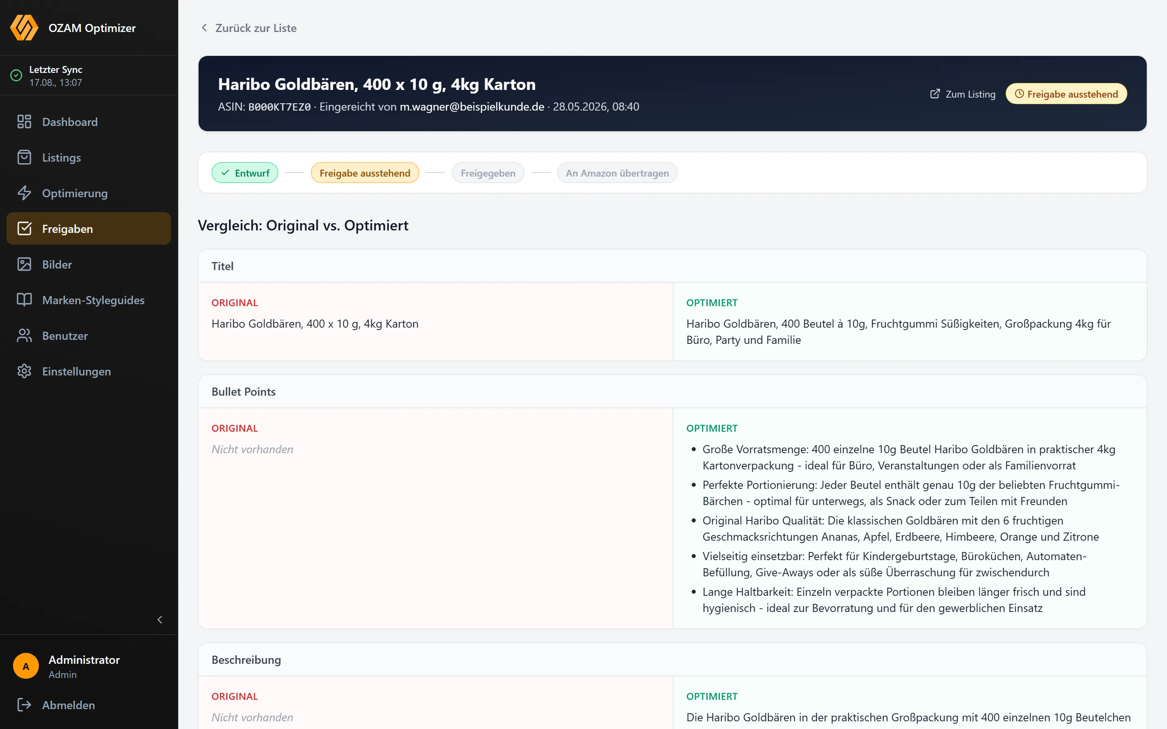The width and height of the screenshot is (1167, 729).
Task: Select the Freigegeben workflow step
Action: pyautogui.click(x=488, y=173)
